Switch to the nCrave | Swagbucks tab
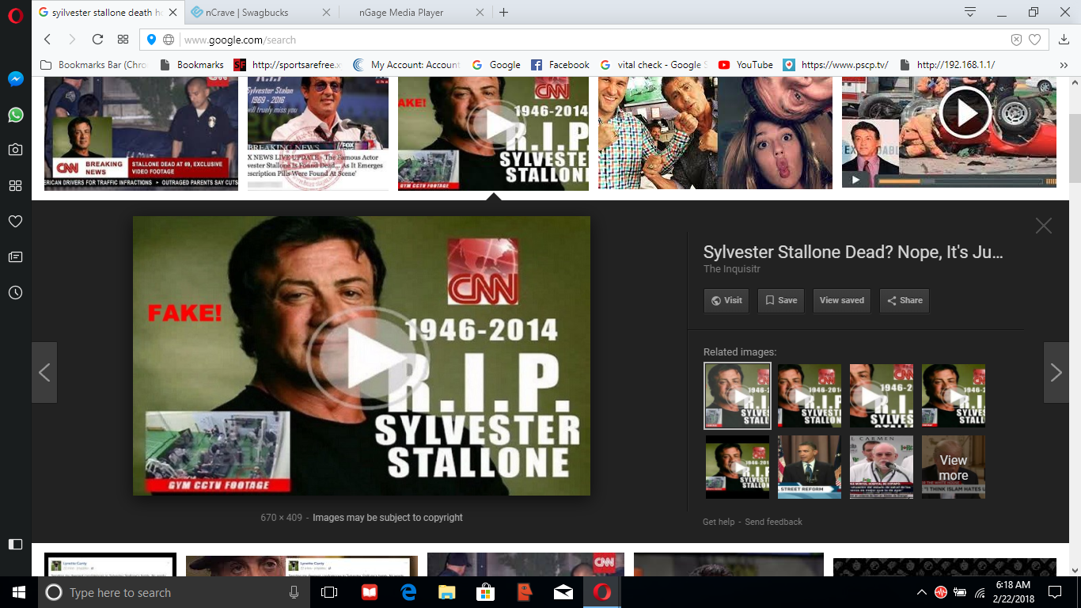1081x608 pixels. tap(260, 13)
